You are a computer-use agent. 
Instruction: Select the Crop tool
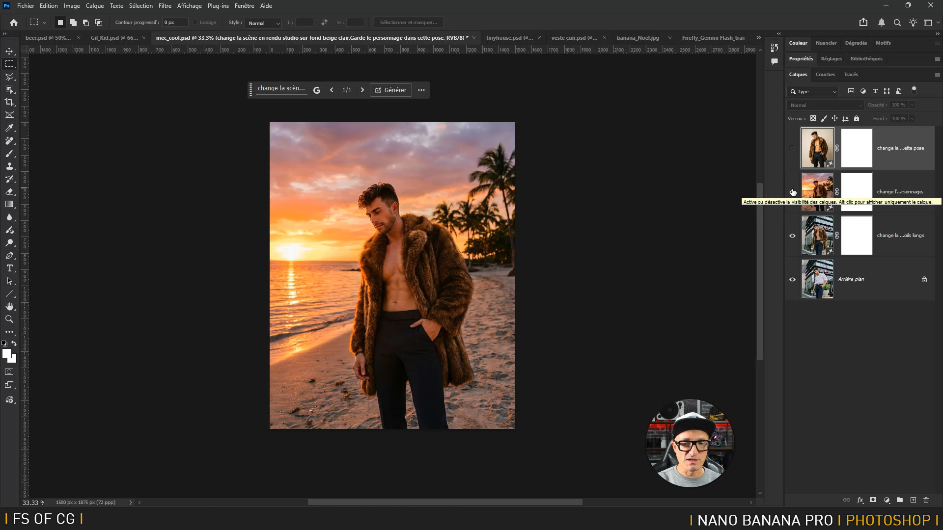pos(9,102)
